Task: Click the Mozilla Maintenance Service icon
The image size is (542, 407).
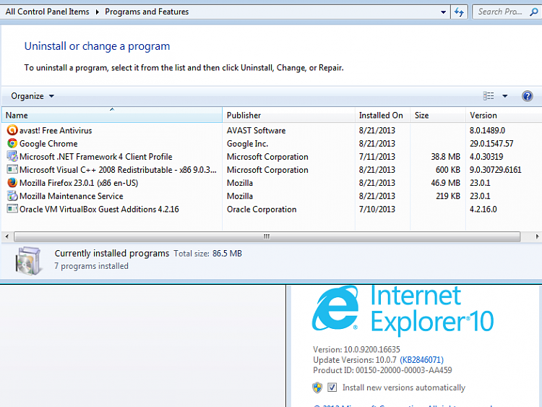Action: click(12, 196)
